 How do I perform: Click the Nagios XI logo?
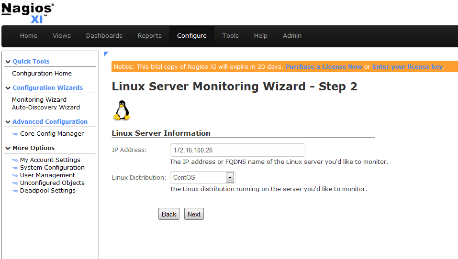pyautogui.click(x=28, y=13)
